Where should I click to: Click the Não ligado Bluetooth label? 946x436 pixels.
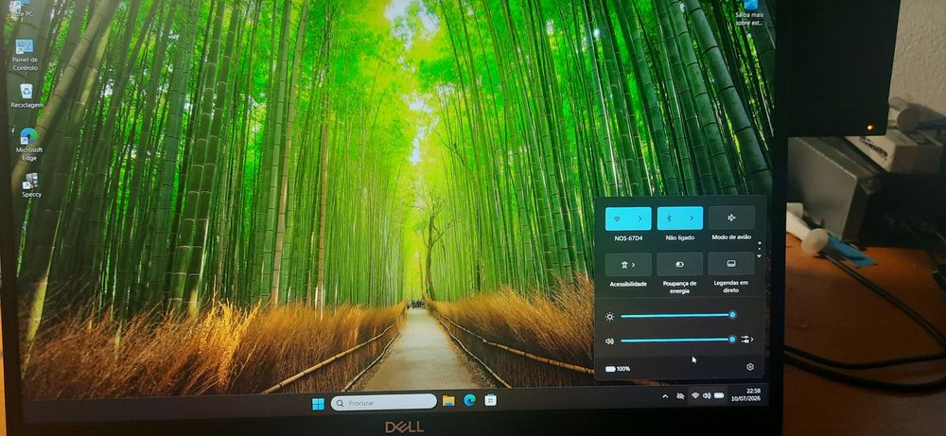tap(679, 237)
